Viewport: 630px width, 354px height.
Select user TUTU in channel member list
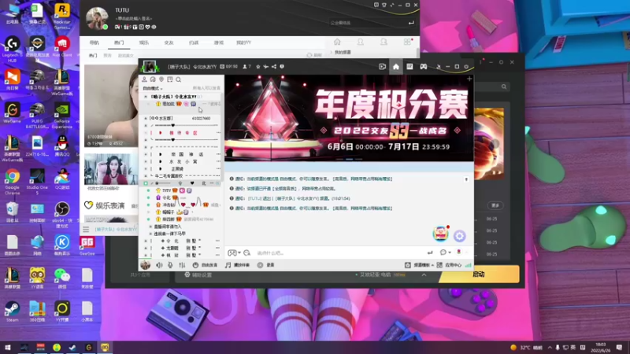pyautogui.click(x=166, y=190)
